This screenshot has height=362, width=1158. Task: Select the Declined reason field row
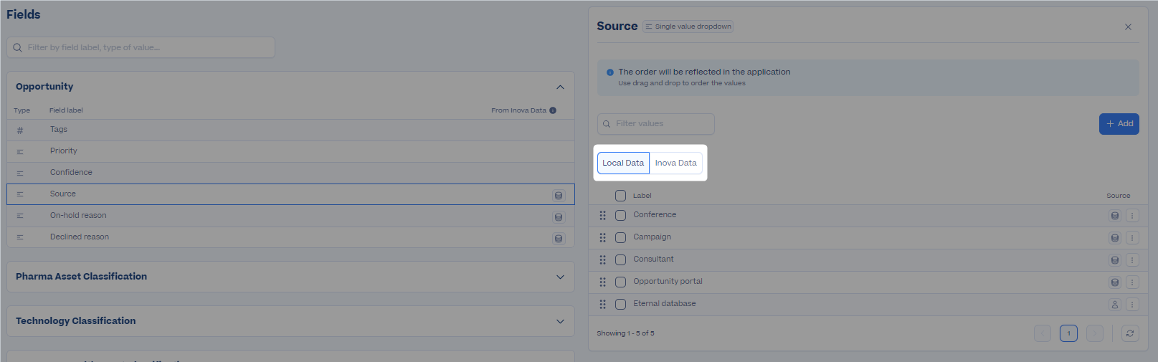[x=290, y=237]
